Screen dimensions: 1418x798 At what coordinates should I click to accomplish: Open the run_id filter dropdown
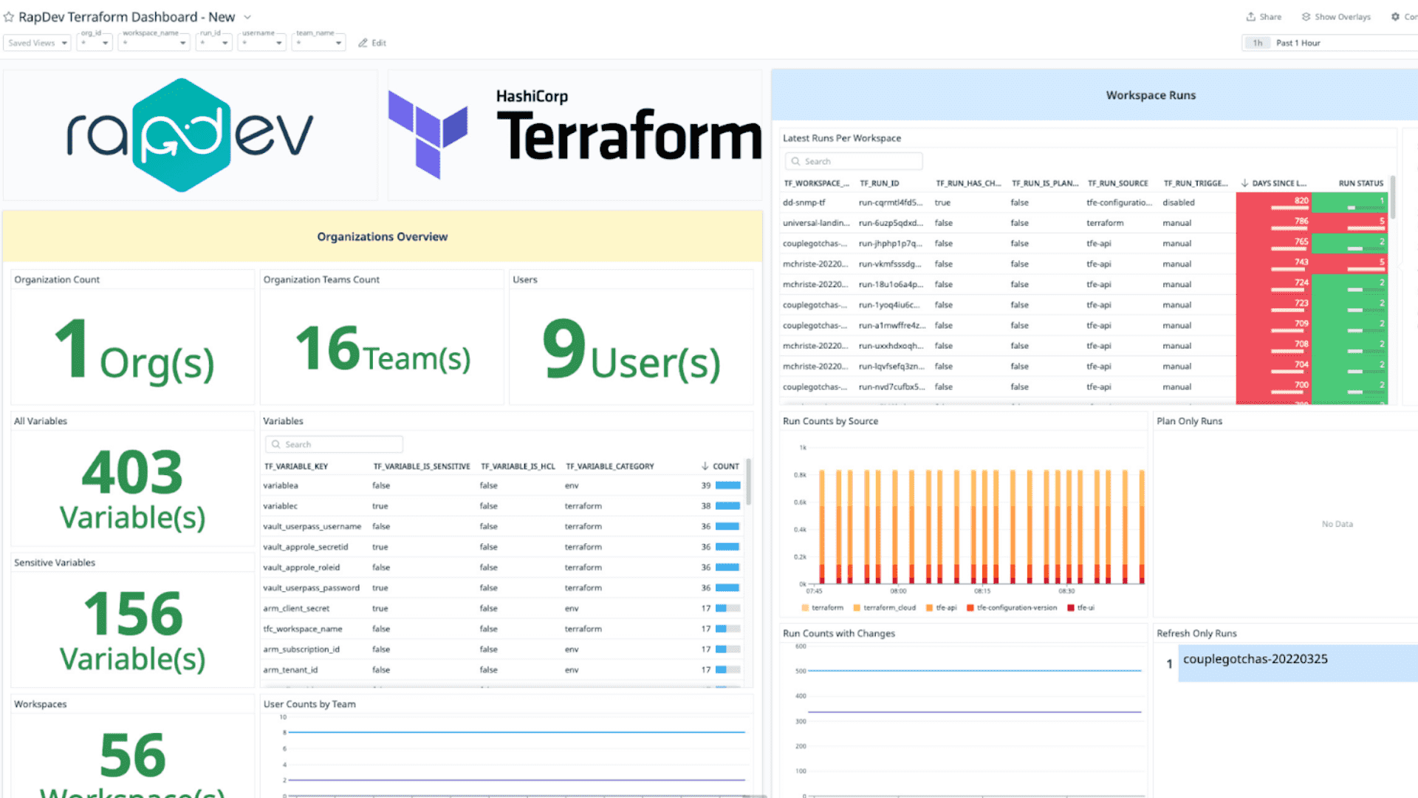[x=214, y=43]
